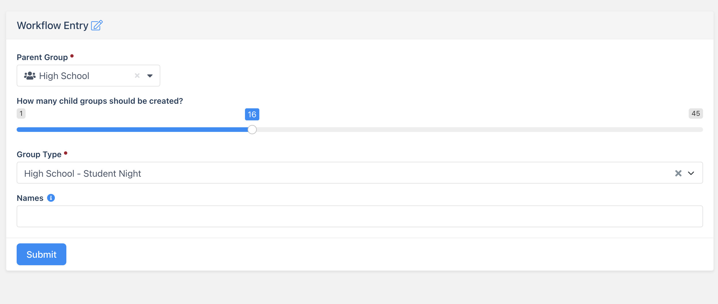Screen dimensions: 718x304
Task: Click the edit icon beside Workflow Entry
Action: 97,25
